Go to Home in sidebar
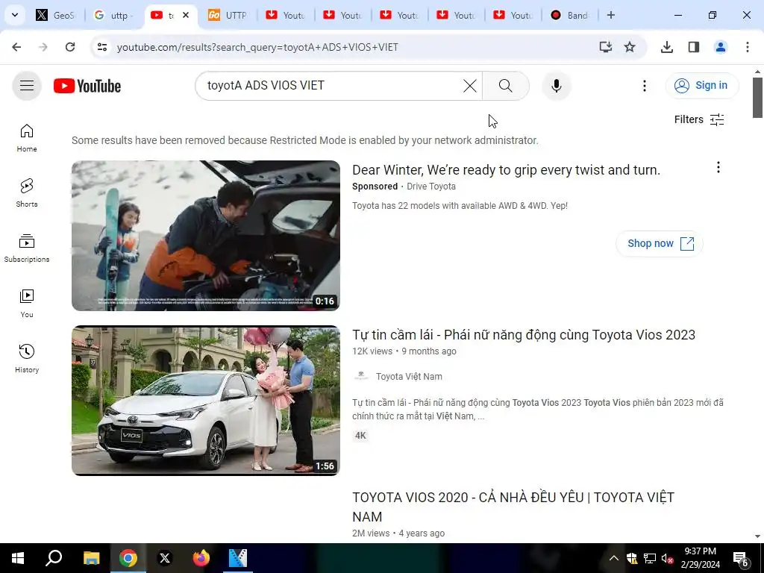Viewport: 764px width, 573px height. point(27,138)
